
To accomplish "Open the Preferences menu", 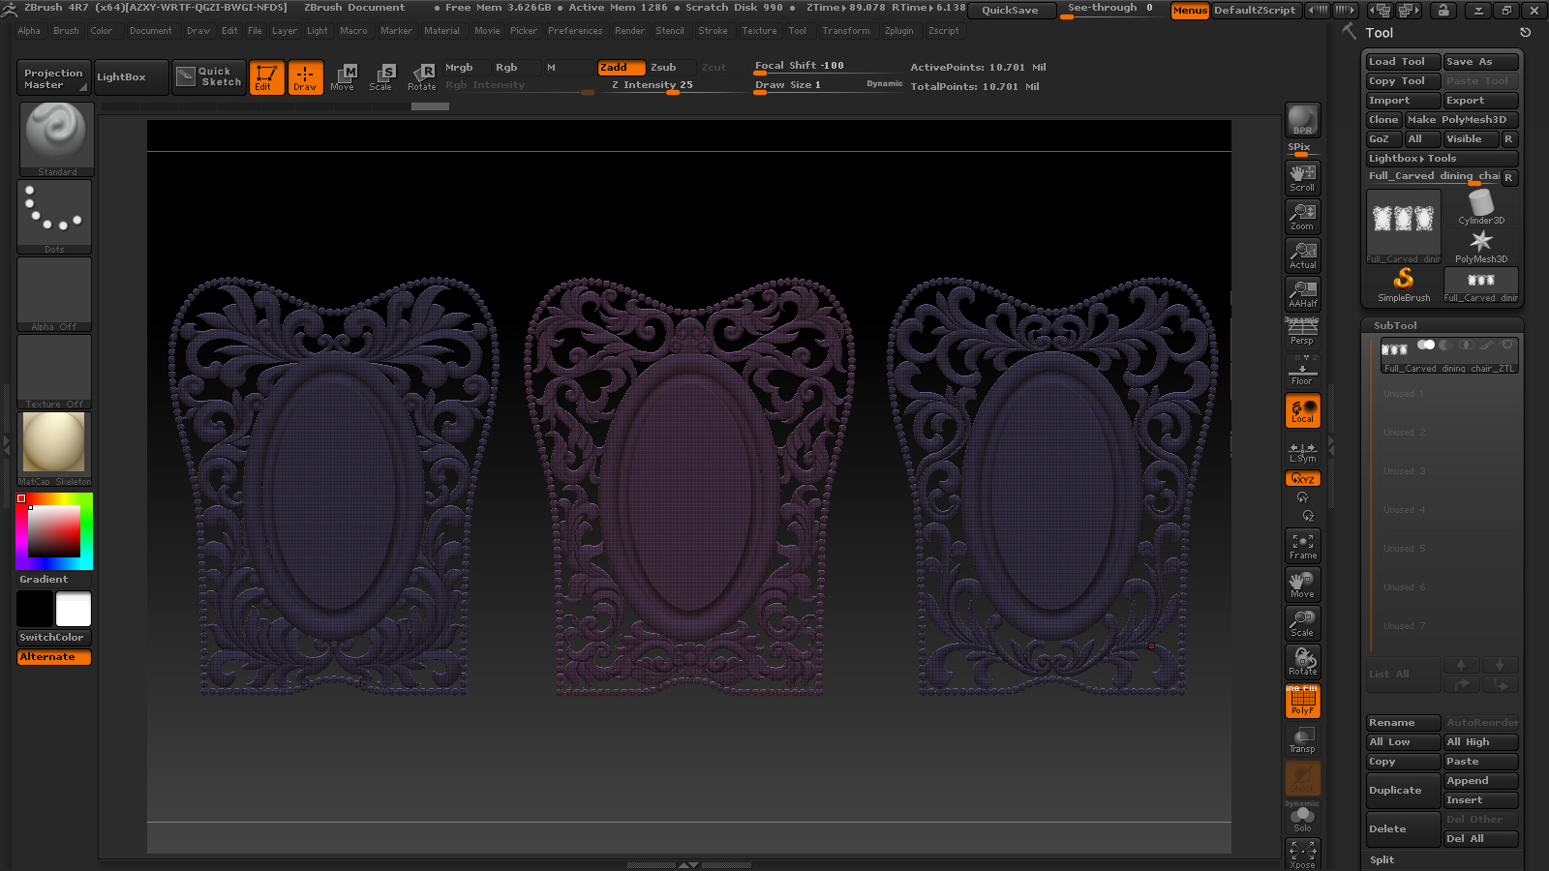I will [575, 31].
